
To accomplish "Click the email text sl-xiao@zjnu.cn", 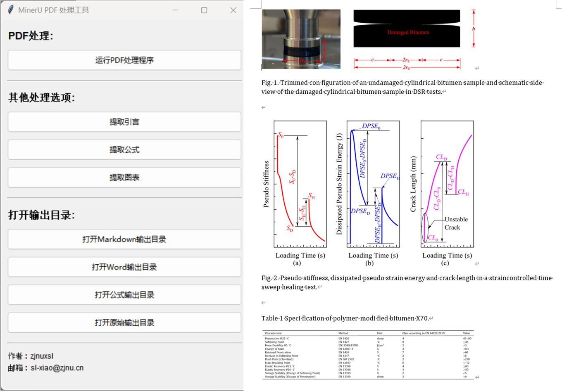I will pyautogui.click(x=57, y=368).
